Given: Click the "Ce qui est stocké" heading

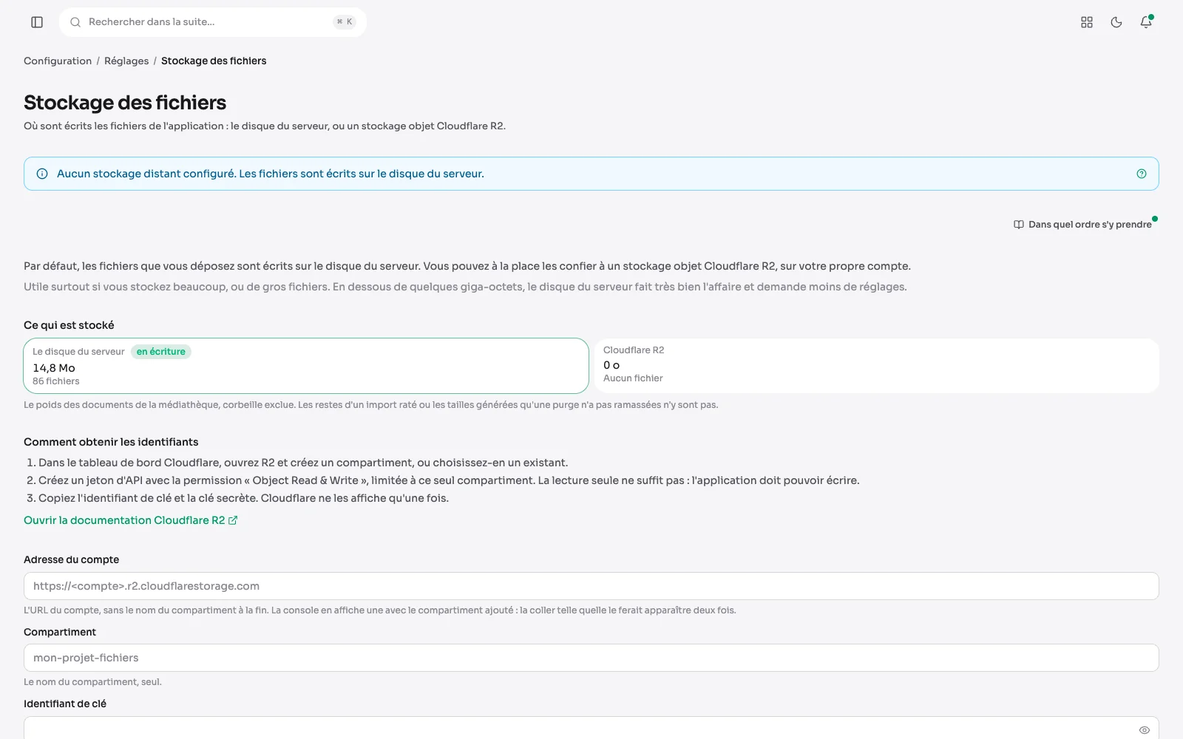Looking at the screenshot, I should (x=69, y=325).
